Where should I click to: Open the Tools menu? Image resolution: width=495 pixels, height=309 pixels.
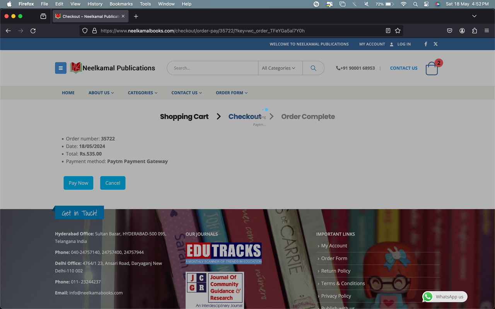[x=145, y=4]
